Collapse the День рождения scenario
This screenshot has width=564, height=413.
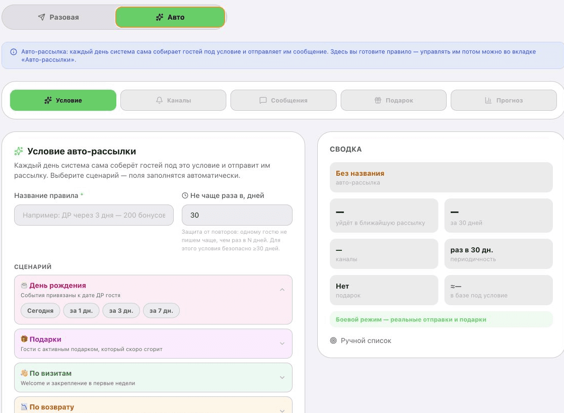point(283,290)
